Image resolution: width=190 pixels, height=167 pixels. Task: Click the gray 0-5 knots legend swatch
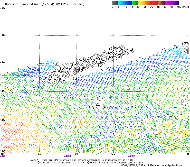click(115, 3)
